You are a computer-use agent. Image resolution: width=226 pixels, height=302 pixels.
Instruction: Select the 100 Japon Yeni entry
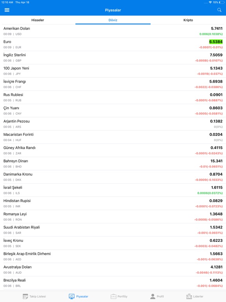point(113,71)
